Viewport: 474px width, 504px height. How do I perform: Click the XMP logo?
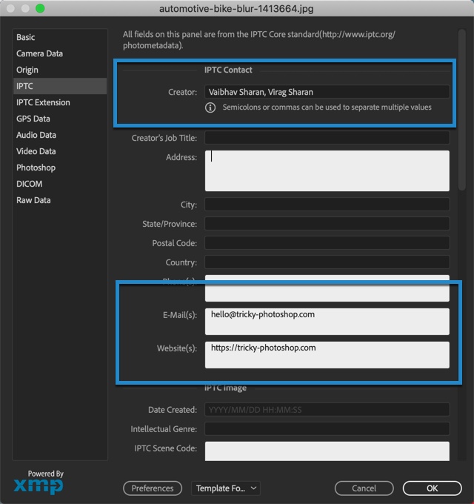[39, 486]
